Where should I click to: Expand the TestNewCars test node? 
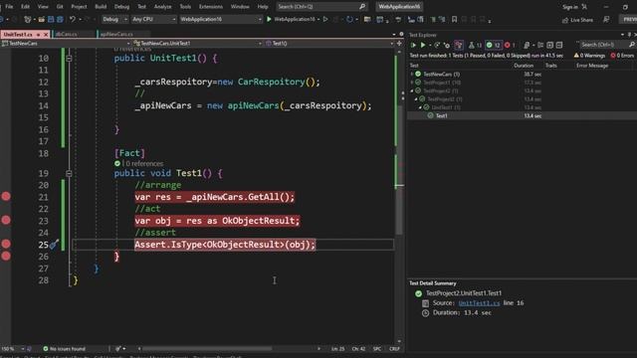coord(411,74)
